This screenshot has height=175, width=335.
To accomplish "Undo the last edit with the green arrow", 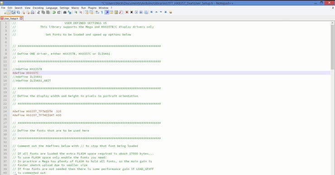I will point(54,12).
